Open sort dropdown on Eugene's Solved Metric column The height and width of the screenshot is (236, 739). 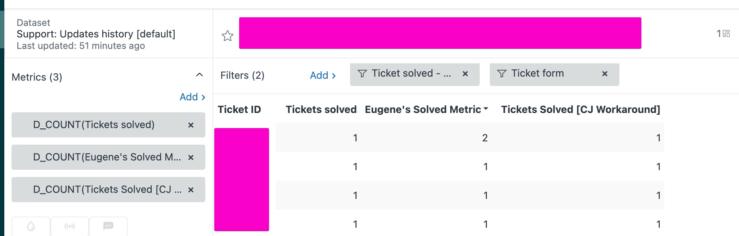click(x=486, y=109)
